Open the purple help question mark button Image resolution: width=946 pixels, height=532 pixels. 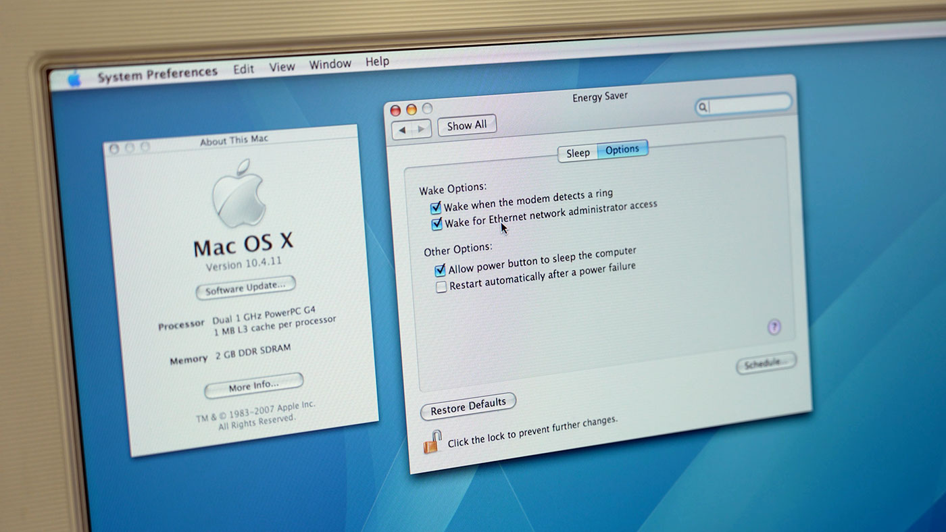774,327
